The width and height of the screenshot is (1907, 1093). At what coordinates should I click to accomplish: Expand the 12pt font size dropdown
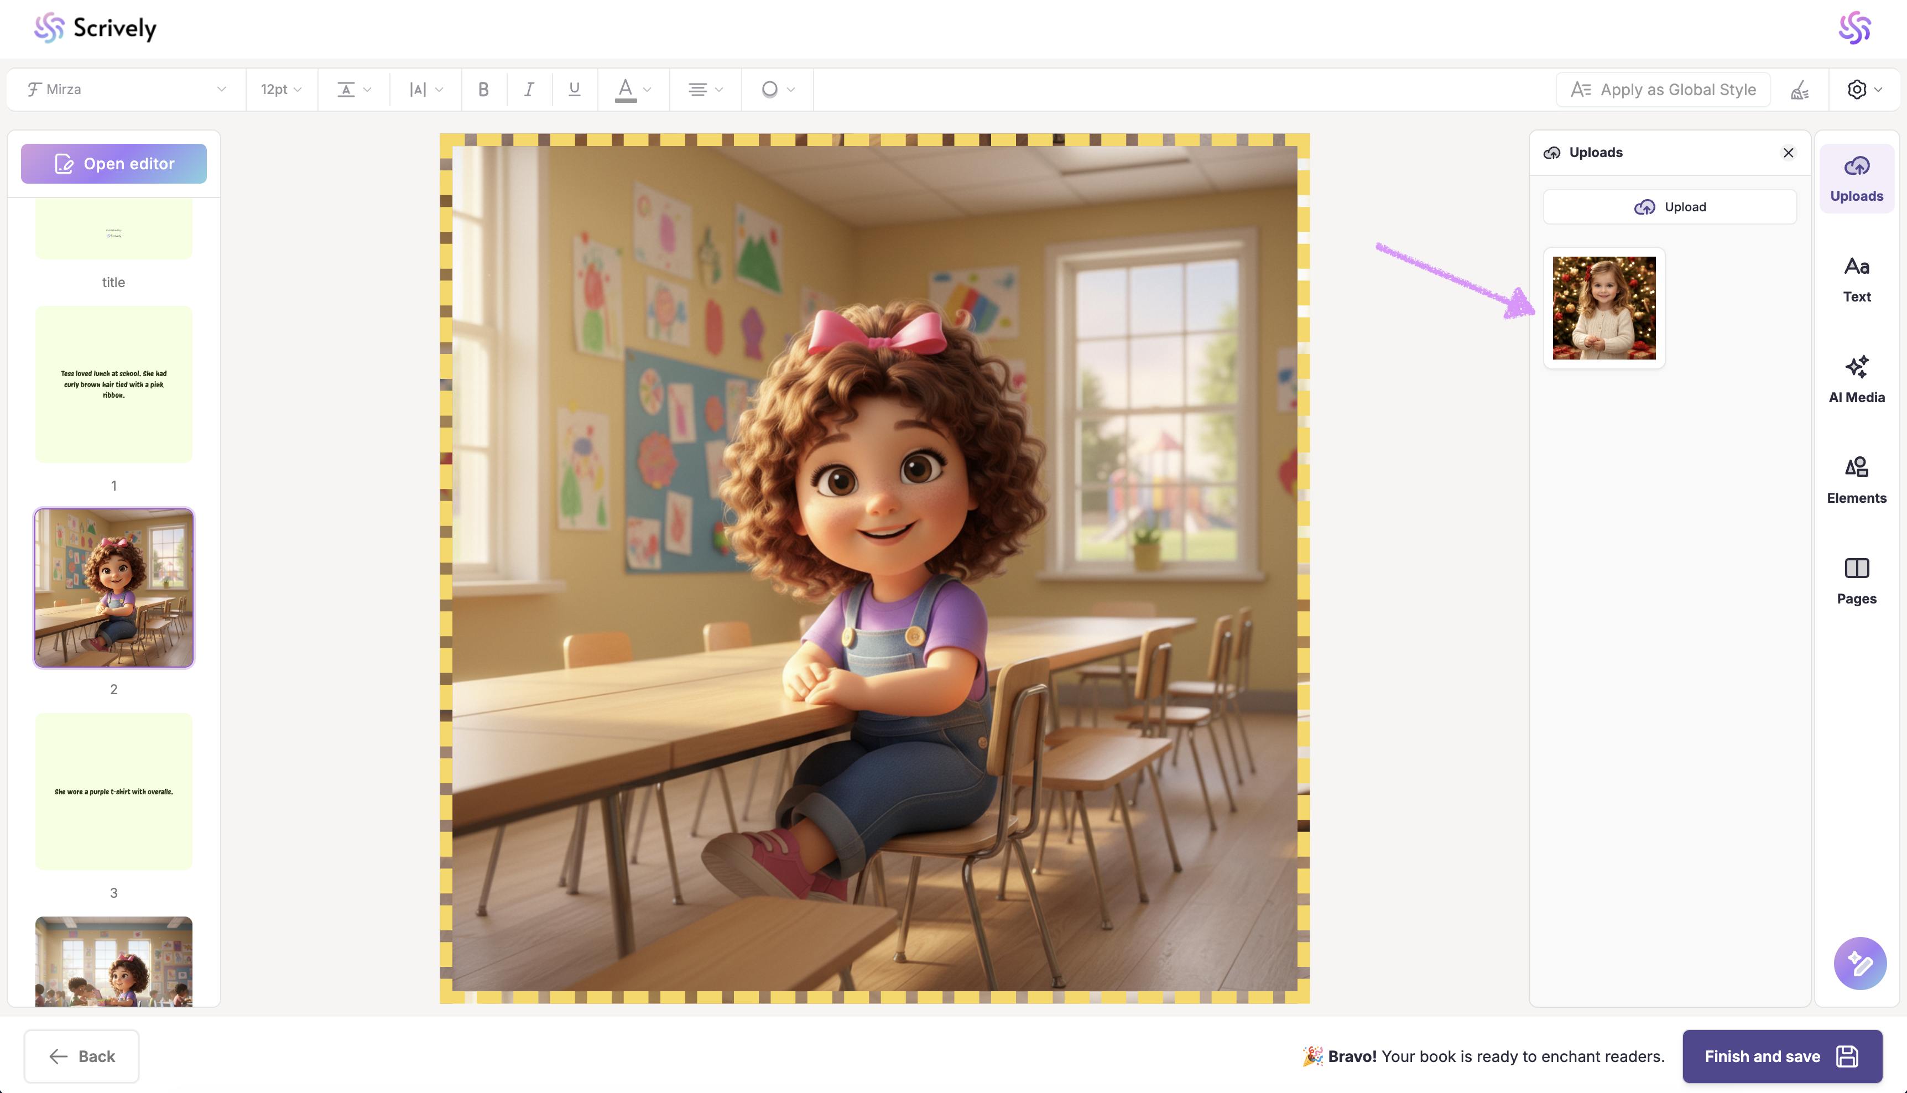[x=280, y=90]
